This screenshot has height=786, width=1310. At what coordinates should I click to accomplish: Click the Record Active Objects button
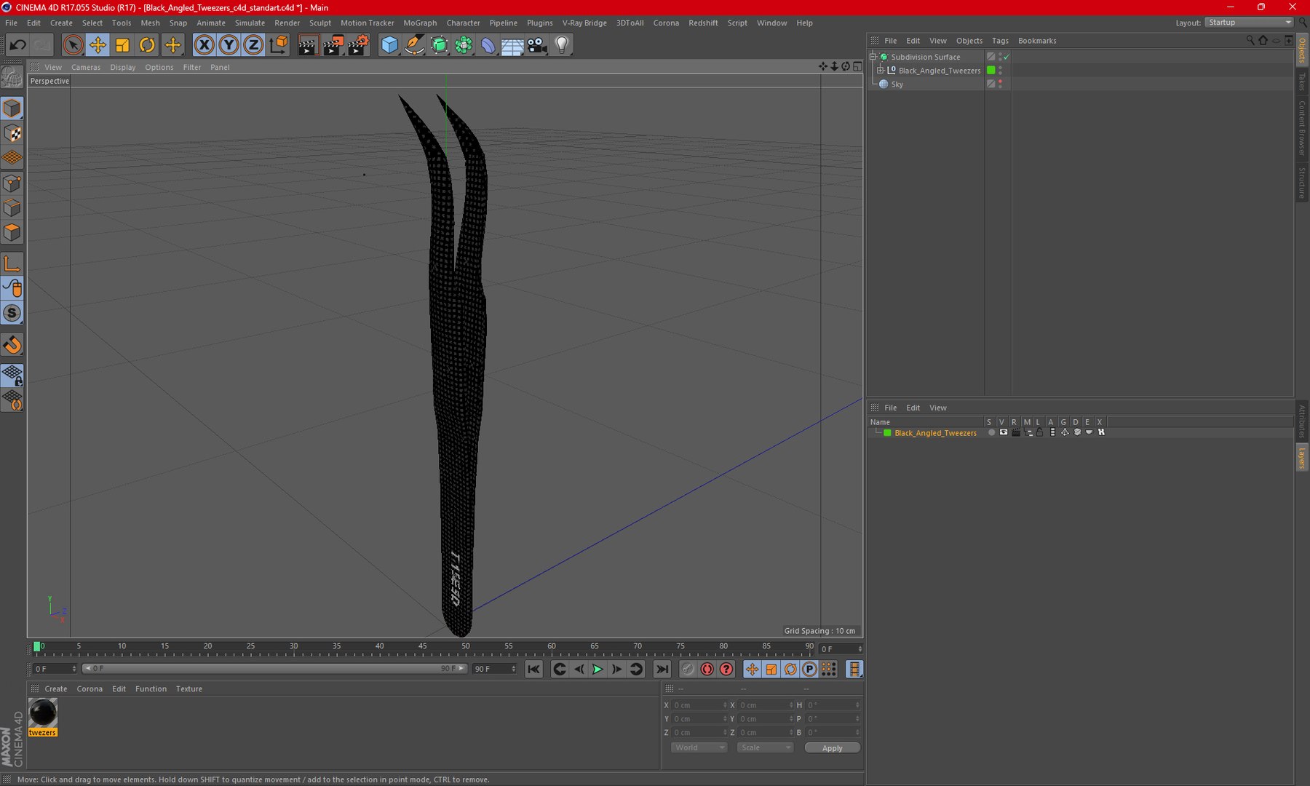(x=688, y=670)
